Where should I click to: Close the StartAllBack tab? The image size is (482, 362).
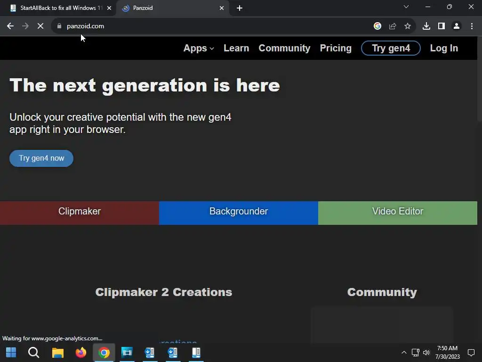pyautogui.click(x=109, y=8)
